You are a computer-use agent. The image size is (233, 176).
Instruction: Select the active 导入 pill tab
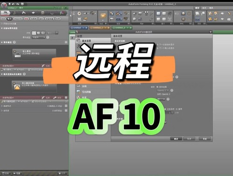tap(9, 19)
